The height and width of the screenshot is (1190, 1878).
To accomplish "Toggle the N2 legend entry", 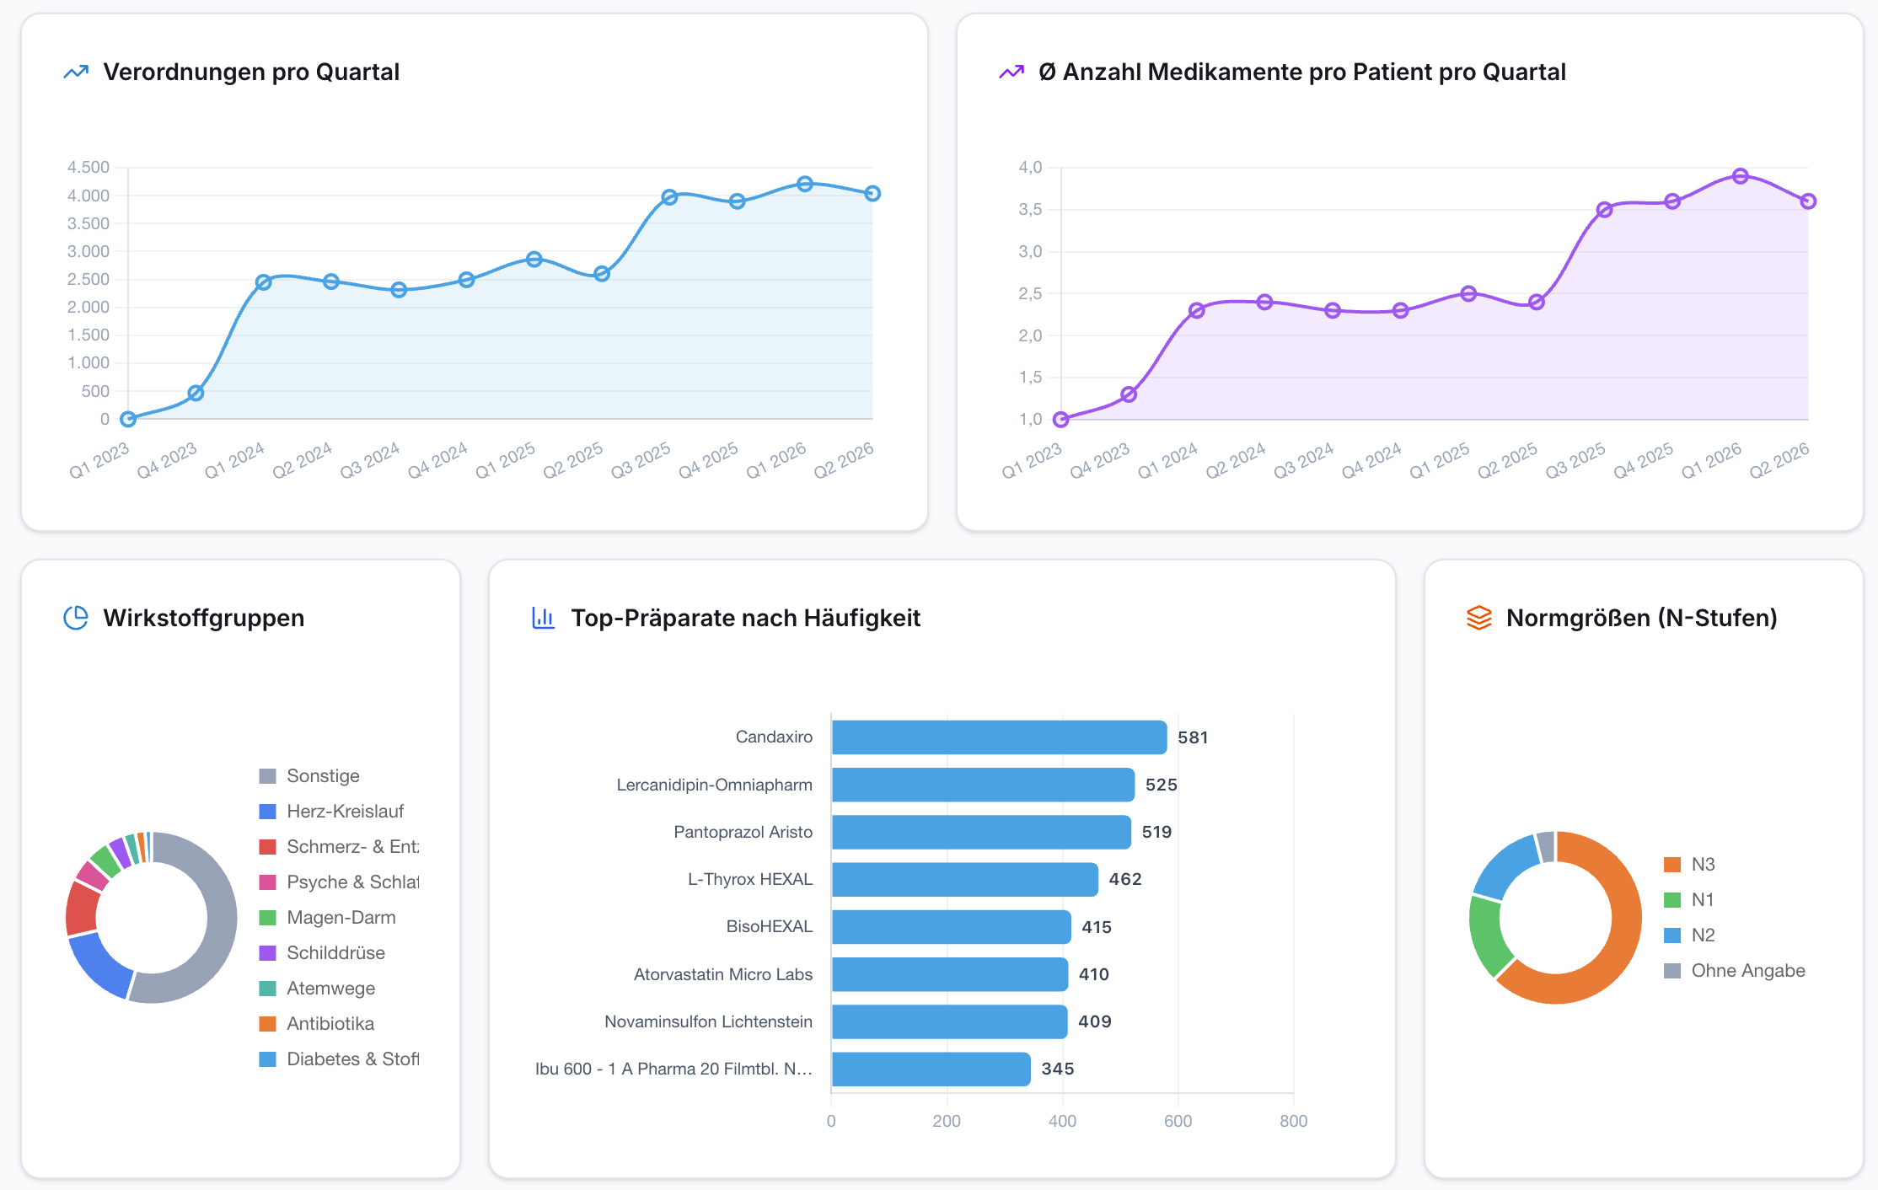I will point(1689,935).
